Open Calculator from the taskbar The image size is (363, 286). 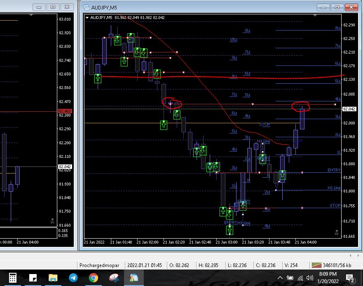(12, 278)
